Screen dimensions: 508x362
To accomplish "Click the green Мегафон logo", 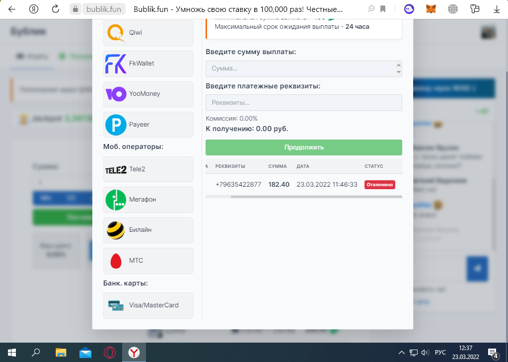I will [x=116, y=200].
